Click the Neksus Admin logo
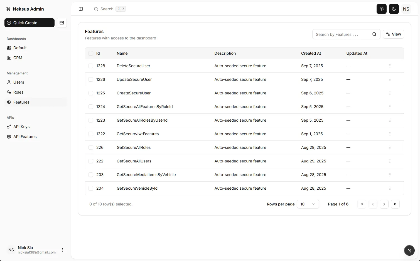 25,9
